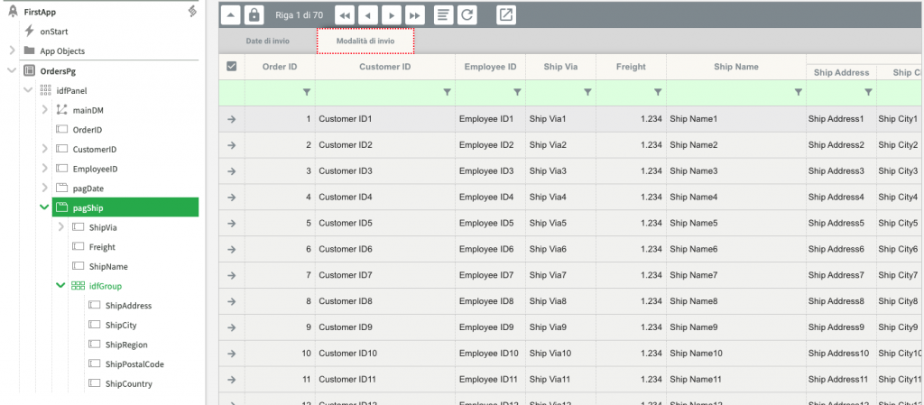
Task: Collapse the pagShip node
Action: [x=44, y=207]
